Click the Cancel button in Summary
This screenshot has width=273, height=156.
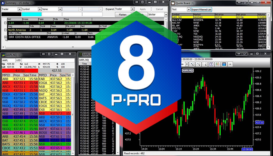click(x=159, y=9)
